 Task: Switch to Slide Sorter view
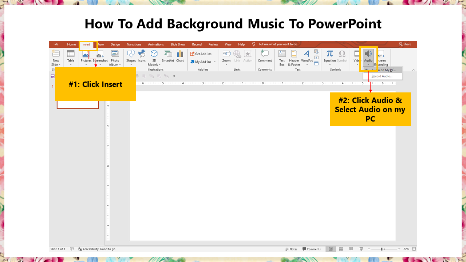tap(341, 249)
